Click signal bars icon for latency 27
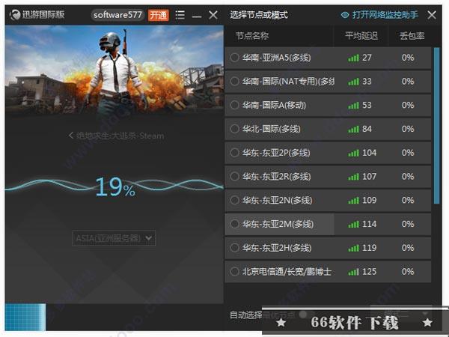The width and height of the screenshot is (449, 337). click(354, 58)
